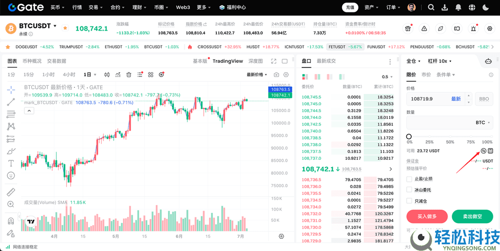This screenshot has height=251, width=500.
Task: Open the hexagon settings icon in header
Action: click(x=489, y=28)
